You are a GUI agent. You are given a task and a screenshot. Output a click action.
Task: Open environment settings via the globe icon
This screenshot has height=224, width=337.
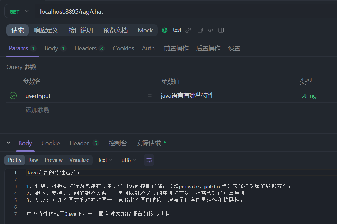point(164,30)
